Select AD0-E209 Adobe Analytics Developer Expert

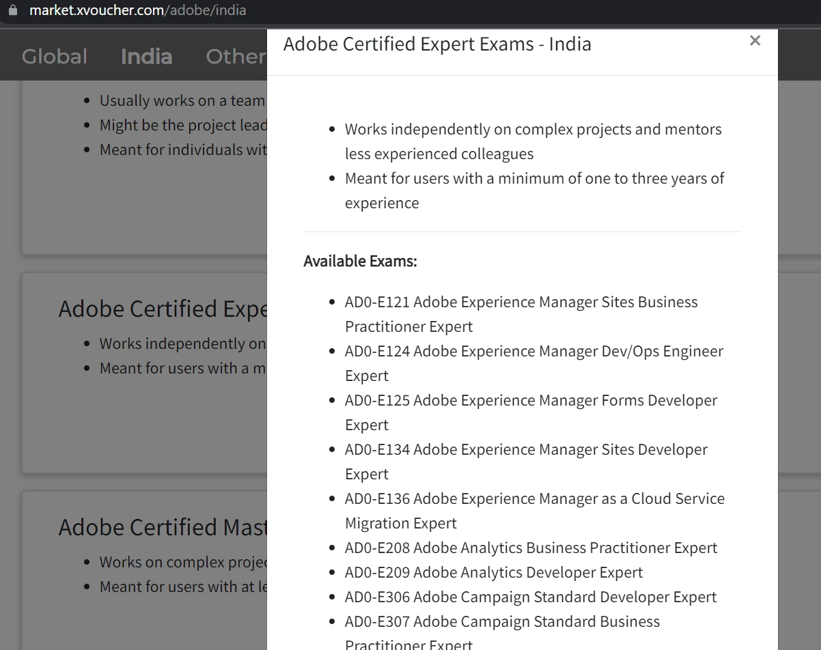point(494,573)
